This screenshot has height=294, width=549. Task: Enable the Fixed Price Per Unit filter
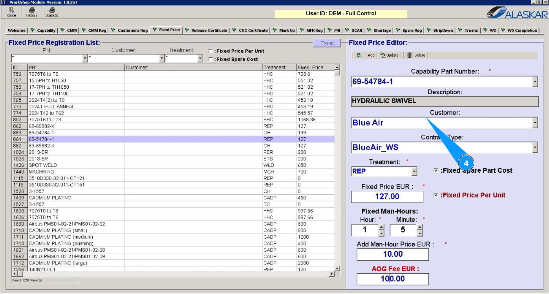(x=211, y=51)
